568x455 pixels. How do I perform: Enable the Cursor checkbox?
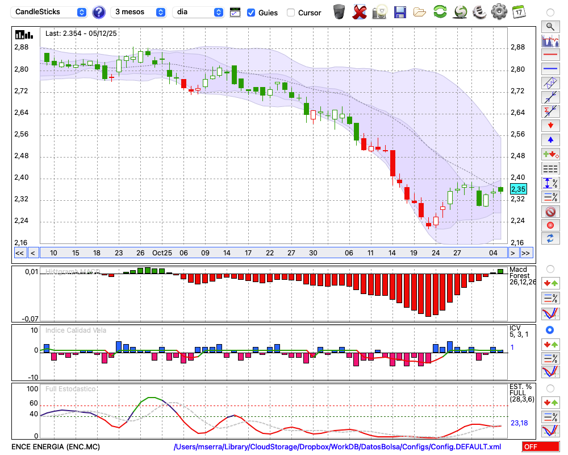291,13
